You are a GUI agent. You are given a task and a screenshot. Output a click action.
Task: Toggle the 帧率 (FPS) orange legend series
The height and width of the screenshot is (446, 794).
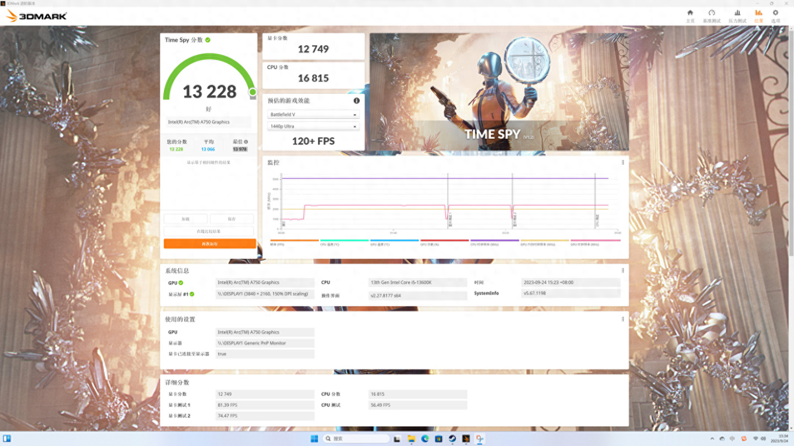[294, 242]
